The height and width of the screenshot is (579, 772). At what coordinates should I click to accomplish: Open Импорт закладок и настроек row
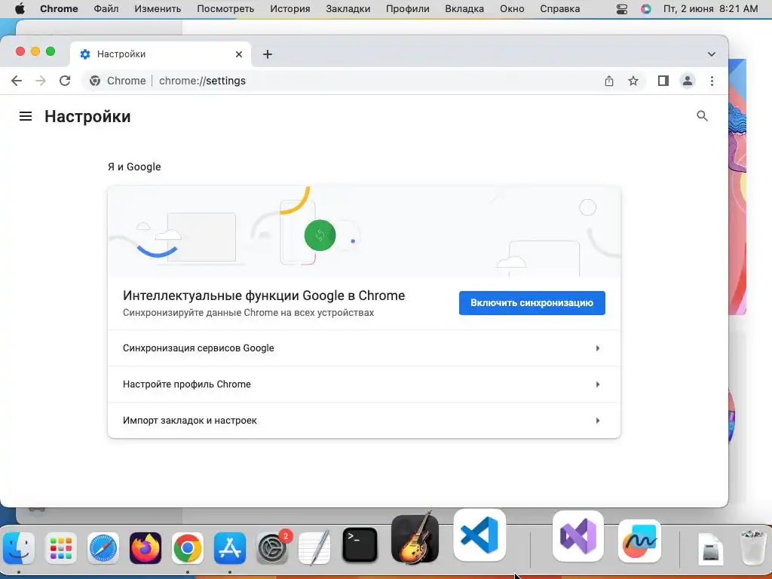364,421
